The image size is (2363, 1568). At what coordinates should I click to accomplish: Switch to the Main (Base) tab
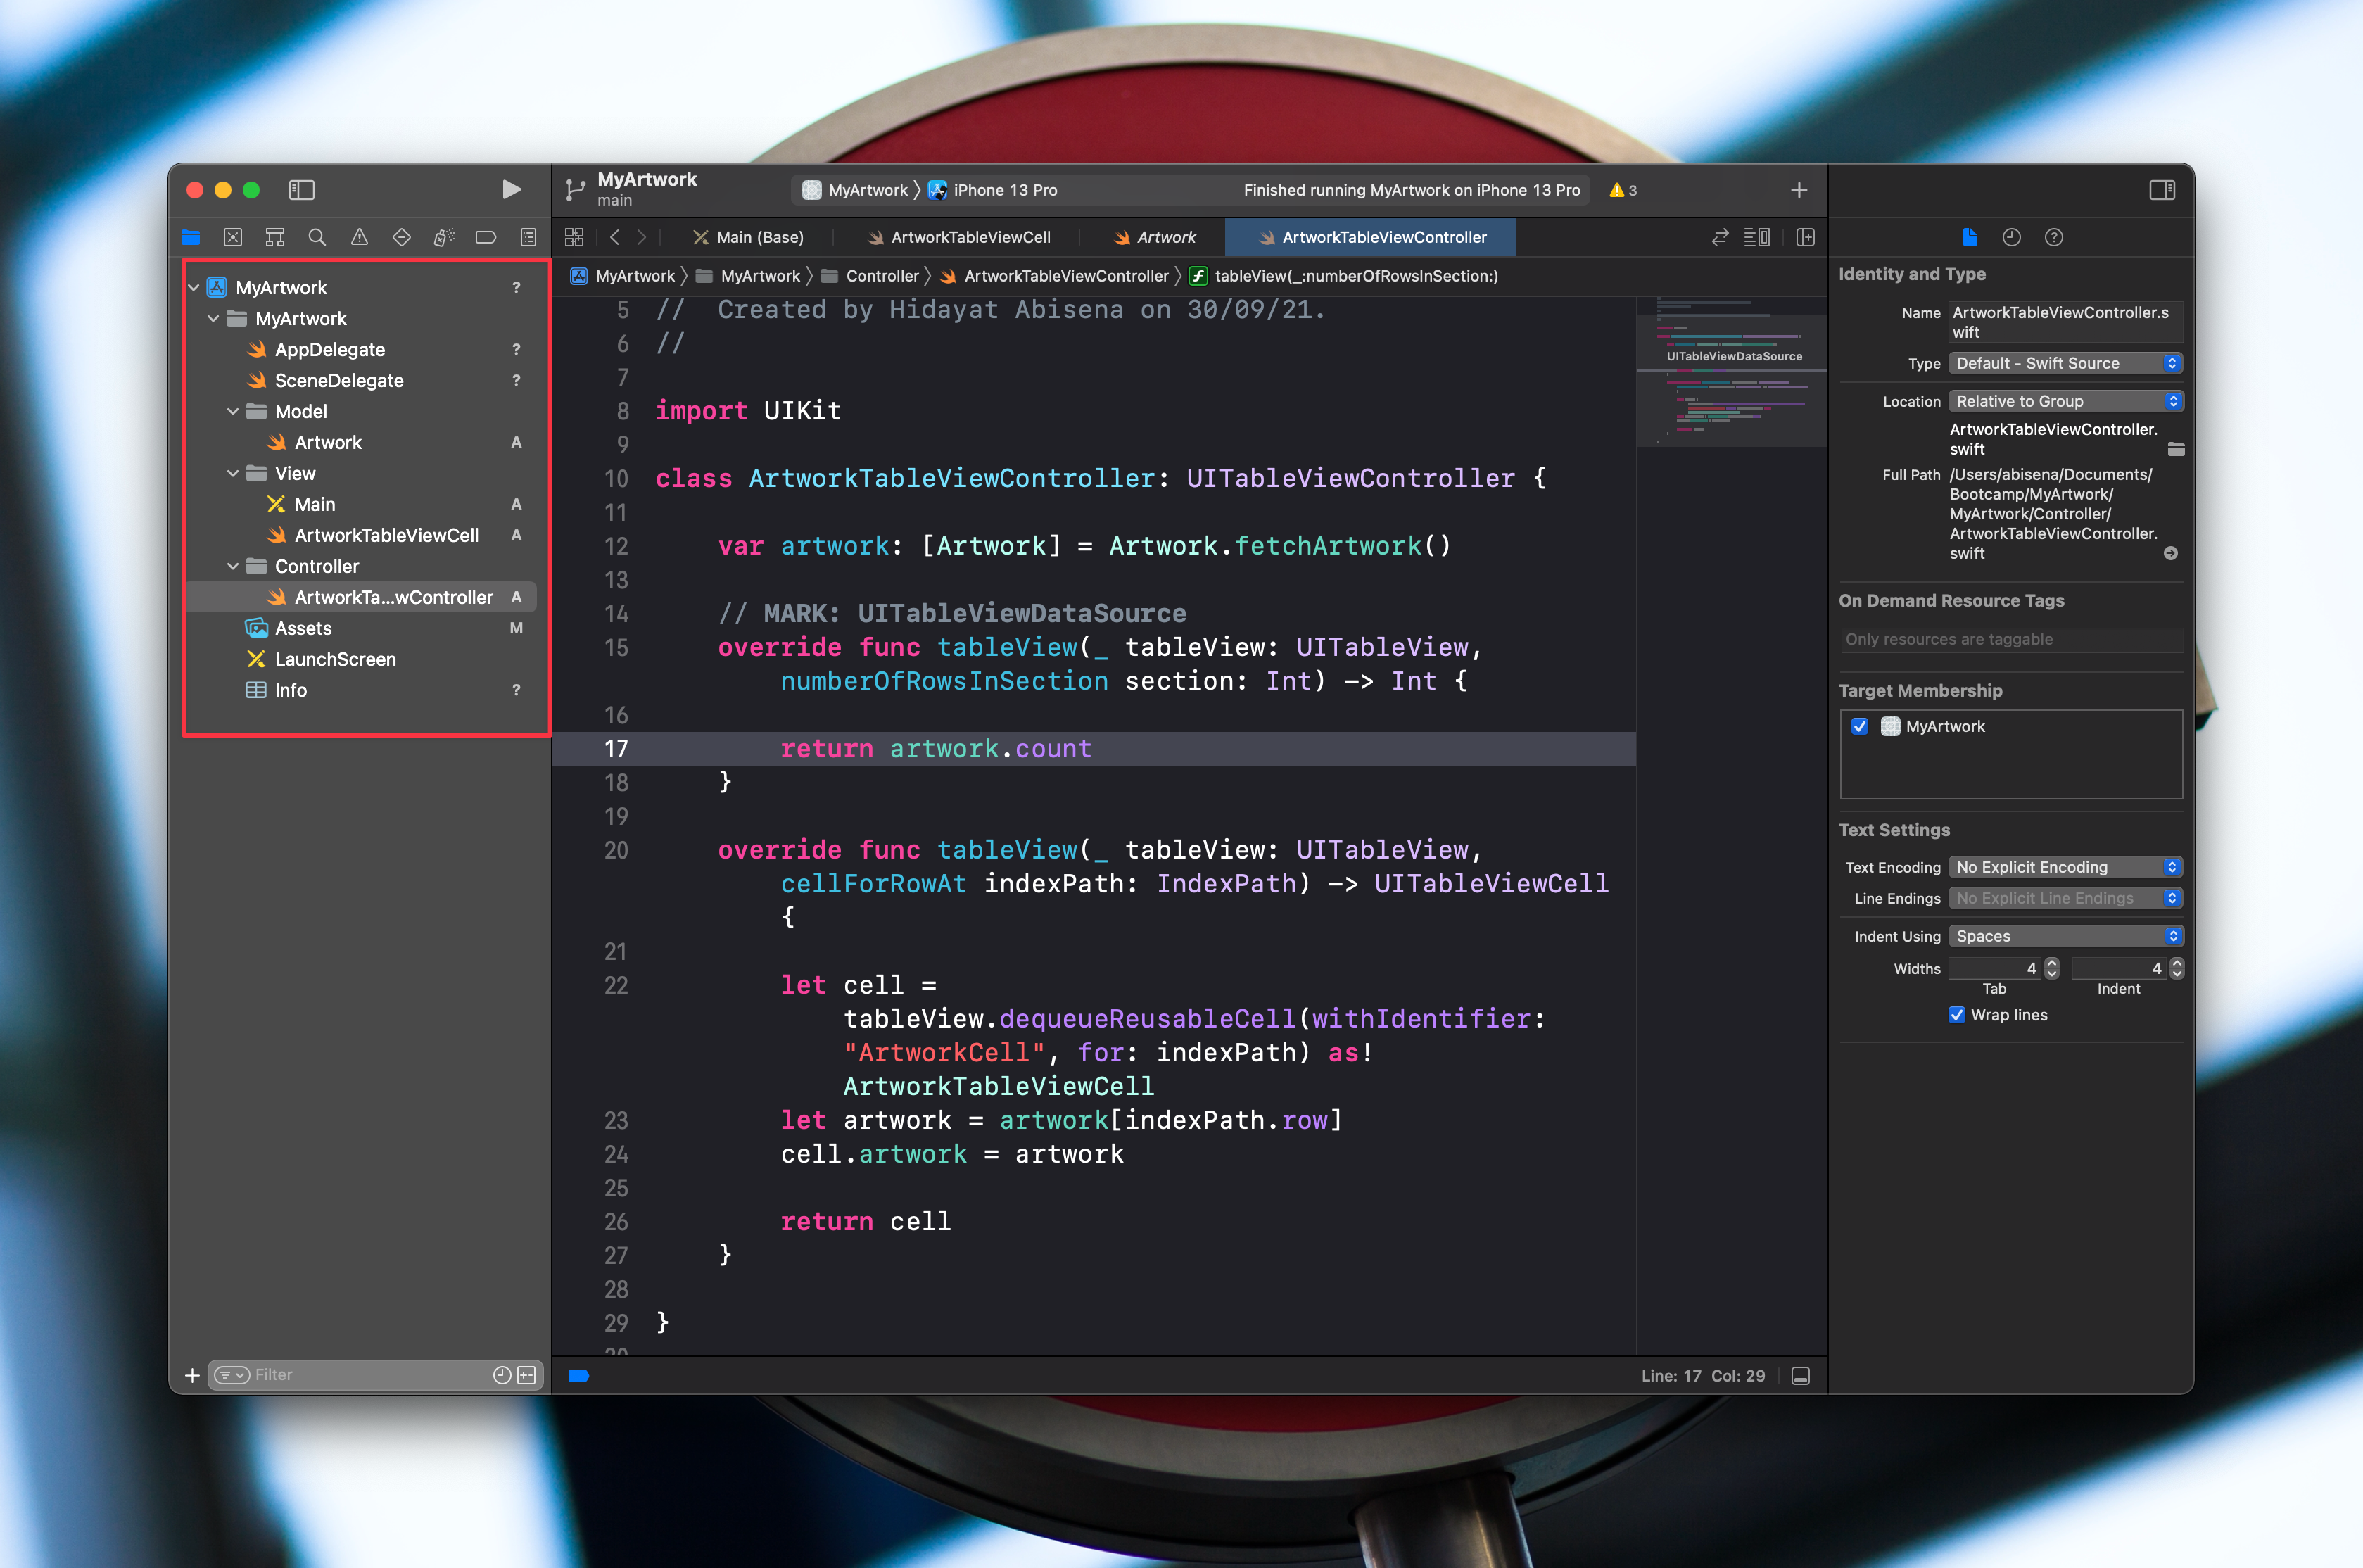(749, 237)
